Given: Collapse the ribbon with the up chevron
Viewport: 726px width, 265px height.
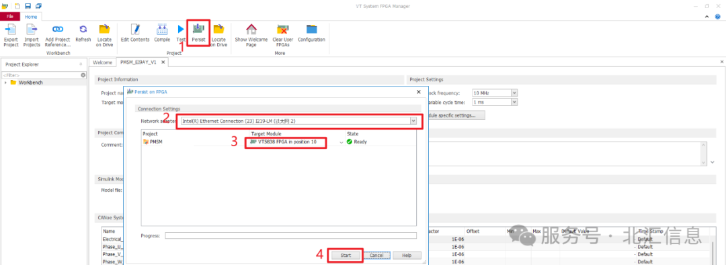Looking at the screenshot, I should coord(707,16).
